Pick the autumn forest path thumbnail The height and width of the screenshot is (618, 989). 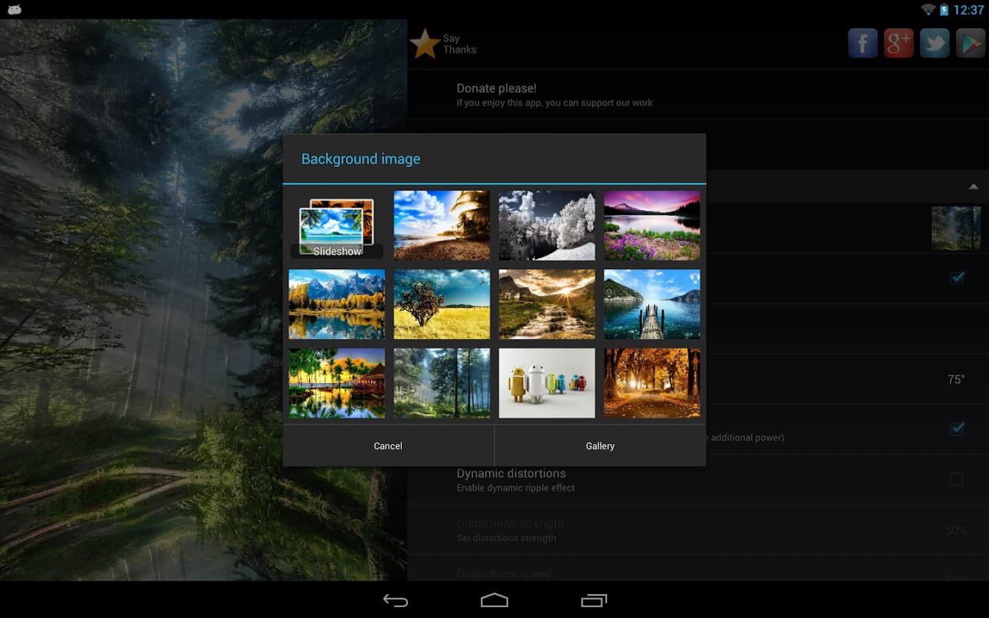click(x=652, y=382)
